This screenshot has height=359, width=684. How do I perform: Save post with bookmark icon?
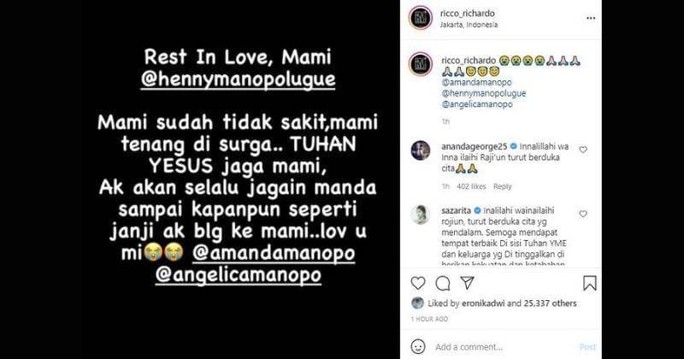pyautogui.click(x=590, y=283)
